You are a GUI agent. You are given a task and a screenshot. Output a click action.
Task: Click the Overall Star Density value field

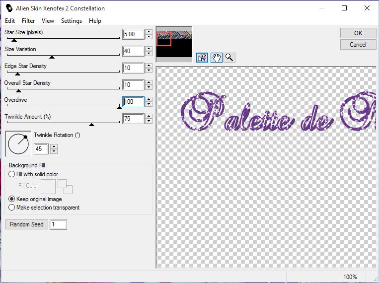(x=133, y=85)
